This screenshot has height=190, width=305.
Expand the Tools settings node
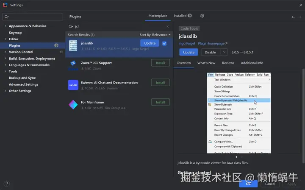coord(5,71)
